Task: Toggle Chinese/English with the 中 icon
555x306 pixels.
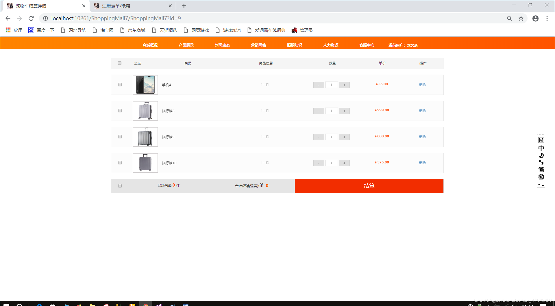Action: [x=541, y=148]
